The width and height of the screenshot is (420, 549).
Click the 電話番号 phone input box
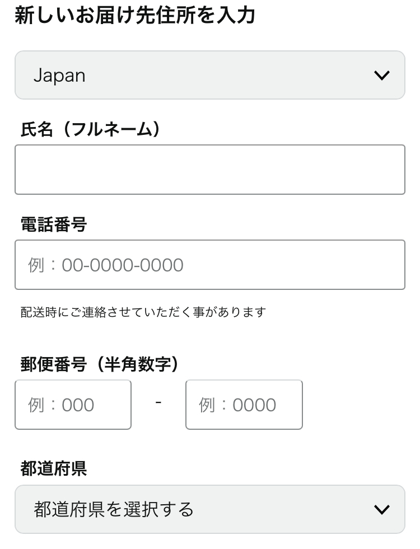click(x=209, y=265)
